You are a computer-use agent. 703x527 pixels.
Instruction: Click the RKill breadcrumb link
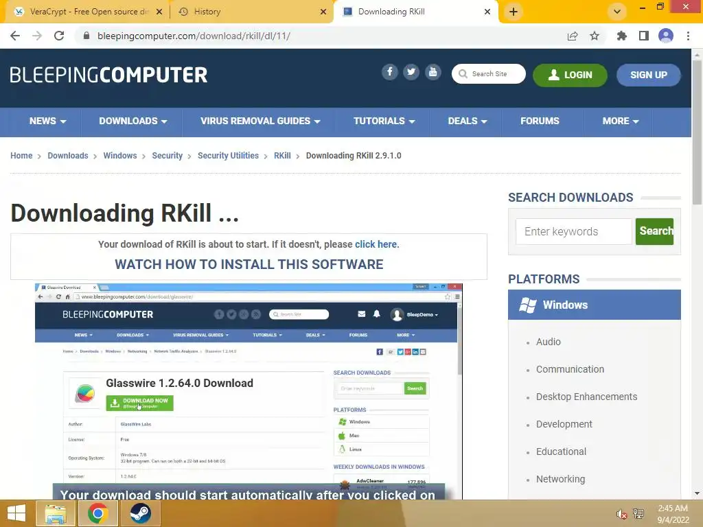282,156
